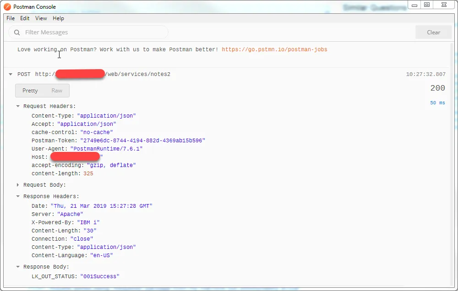Click the search magnifier icon
The image size is (458, 291).
point(17,32)
